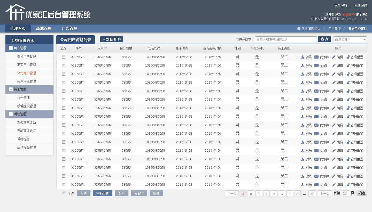Image resolution: width=372 pixels, height=212 pixels.
Task: Open 公司用户管理 in the sidebar
Action: pyautogui.click(x=27, y=73)
